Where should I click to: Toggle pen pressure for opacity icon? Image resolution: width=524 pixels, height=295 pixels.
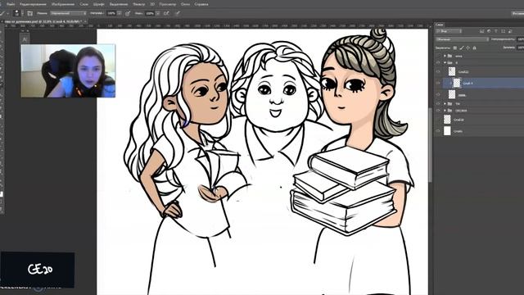pyautogui.click(x=128, y=13)
